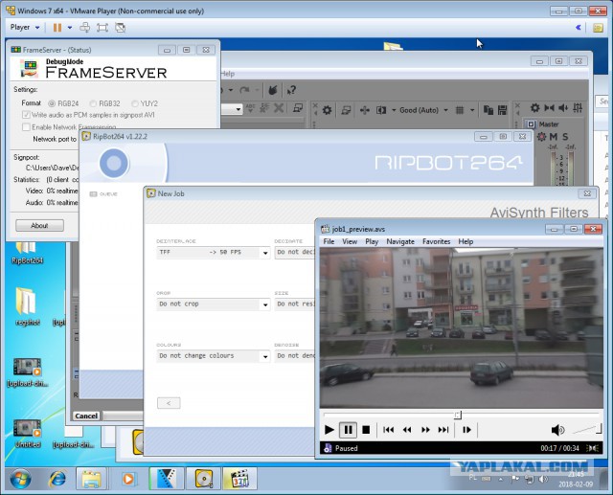Adjust media player volume slider
This screenshot has width=613, height=495.
pyautogui.click(x=587, y=429)
